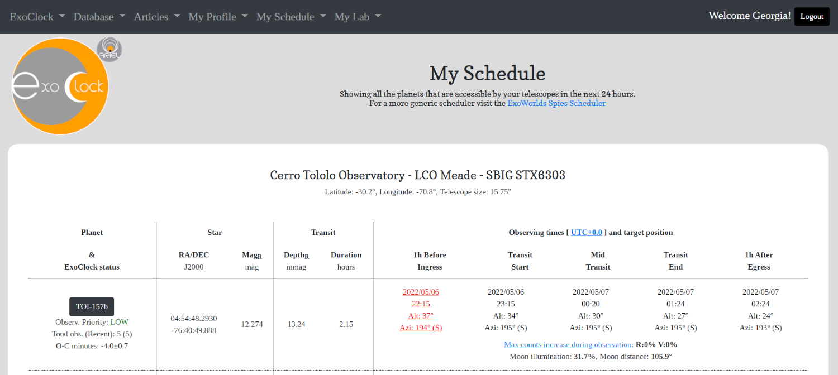Screen dimensions: 838x375
Task: Select the magnitude value 12.274
Action: 252,324
